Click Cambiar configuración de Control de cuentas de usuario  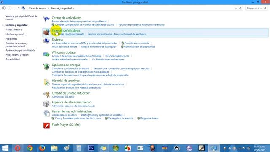pyautogui.click(x=84, y=24)
